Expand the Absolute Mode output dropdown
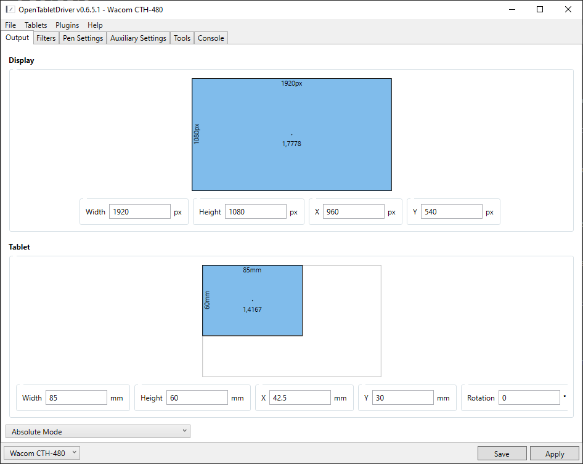The image size is (583, 464). pos(97,431)
